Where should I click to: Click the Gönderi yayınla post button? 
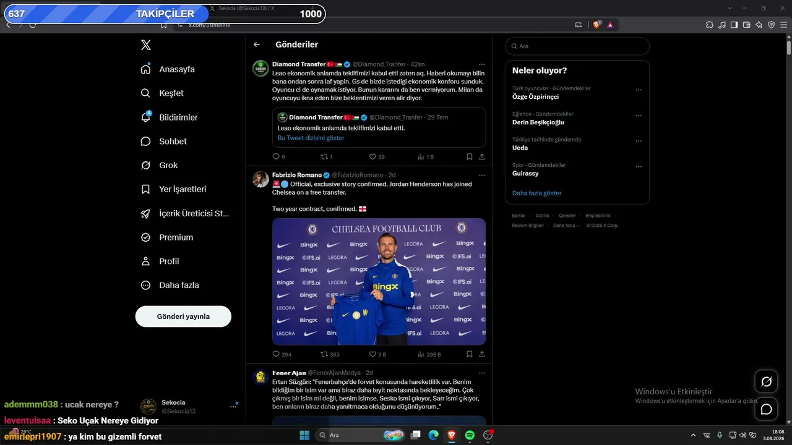point(183,316)
